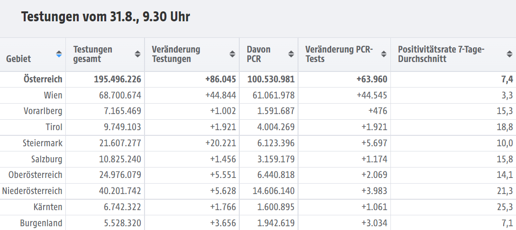The width and height of the screenshot is (516, 230).
Task: Click Österreich total tests value 195.496.226
Action: tap(118, 79)
